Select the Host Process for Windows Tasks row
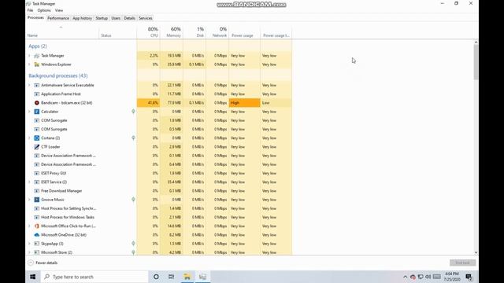Viewport: 504px width, 283px height. (159, 217)
